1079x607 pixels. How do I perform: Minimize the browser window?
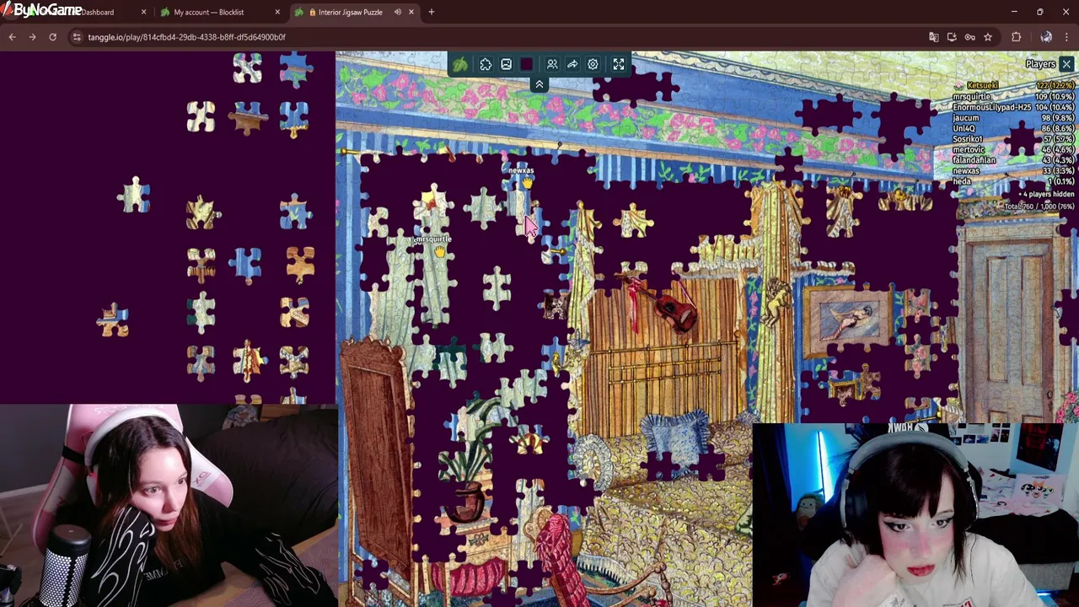[1014, 12]
